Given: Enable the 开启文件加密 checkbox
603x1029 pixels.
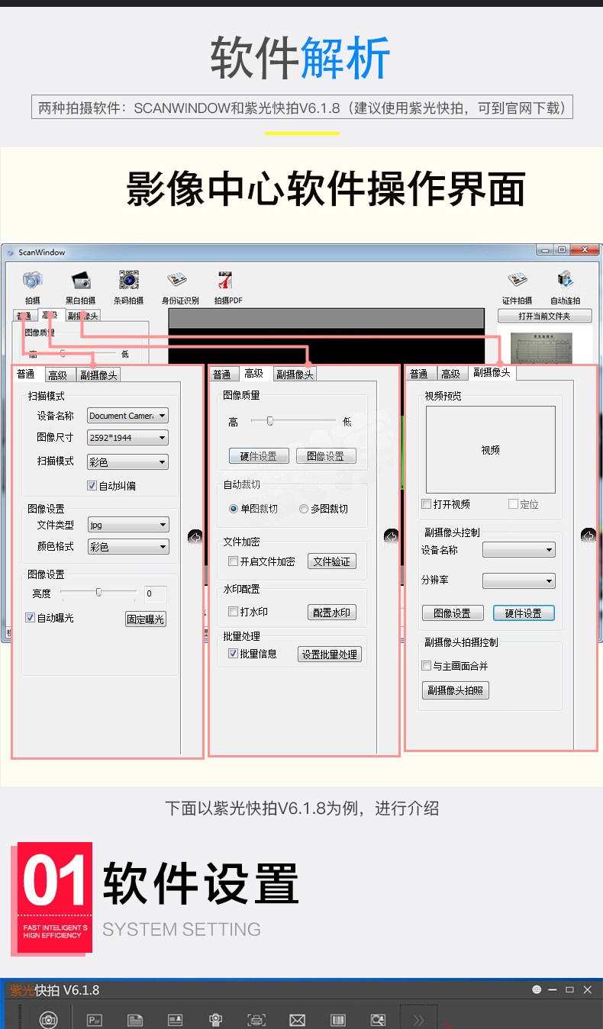Looking at the screenshot, I should [x=234, y=561].
